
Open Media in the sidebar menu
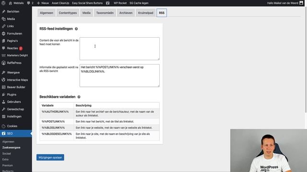click(11, 19)
